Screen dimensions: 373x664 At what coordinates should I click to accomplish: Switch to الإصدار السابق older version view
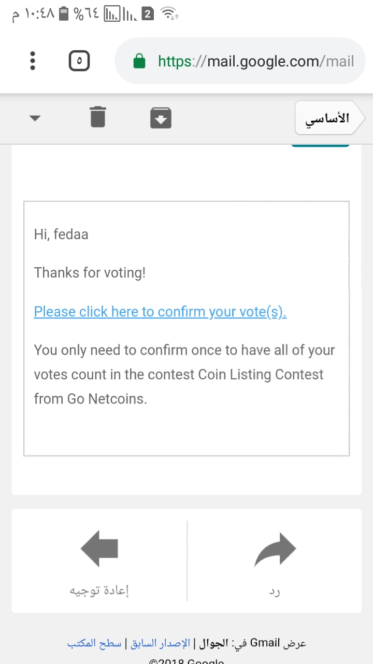point(160,643)
